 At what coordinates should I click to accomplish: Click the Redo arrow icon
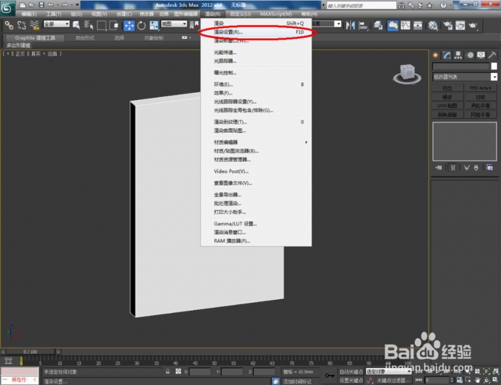tap(64, 5)
